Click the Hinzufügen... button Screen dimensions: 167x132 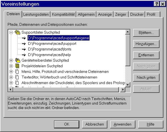(x=146, y=44)
